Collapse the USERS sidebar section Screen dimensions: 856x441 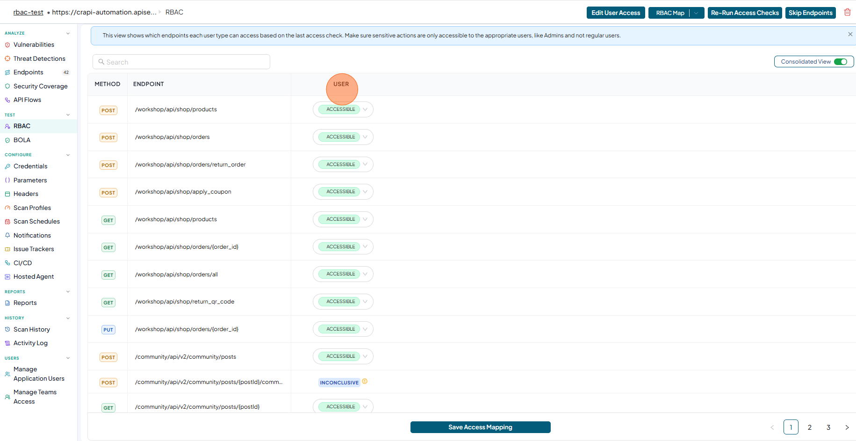tap(68, 358)
